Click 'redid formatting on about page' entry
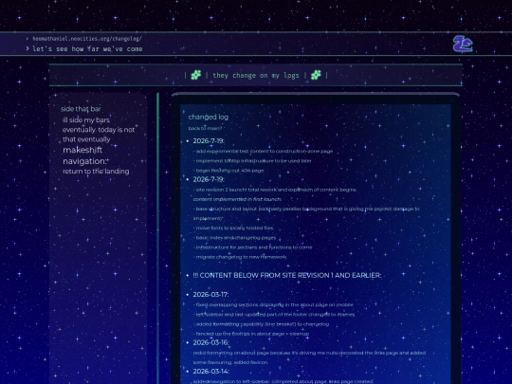512x384 pixels. pyautogui.click(x=309, y=357)
